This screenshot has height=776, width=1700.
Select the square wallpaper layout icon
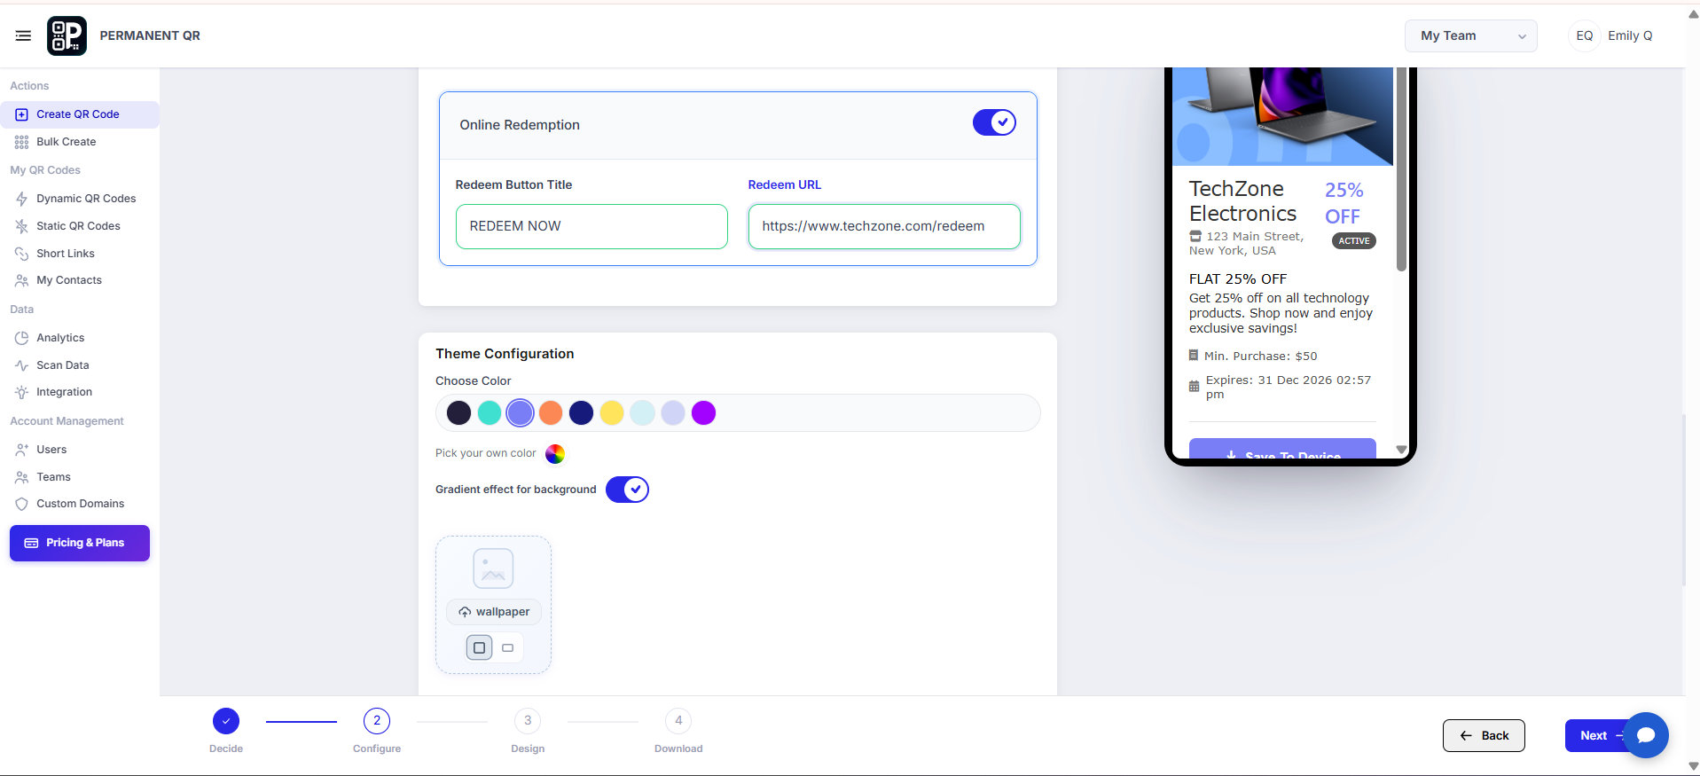[x=479, y=647]
